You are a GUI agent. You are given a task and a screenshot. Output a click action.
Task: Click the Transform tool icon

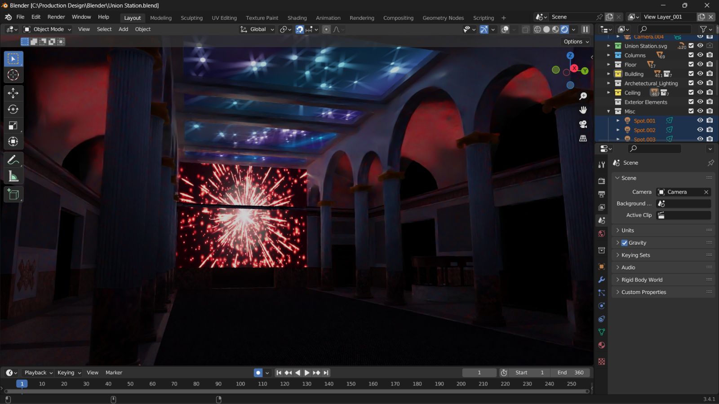pyautogui.click(x=13, y=142)
